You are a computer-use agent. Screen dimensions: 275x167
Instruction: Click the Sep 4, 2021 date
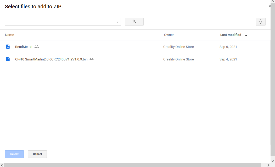click(228, 59)
